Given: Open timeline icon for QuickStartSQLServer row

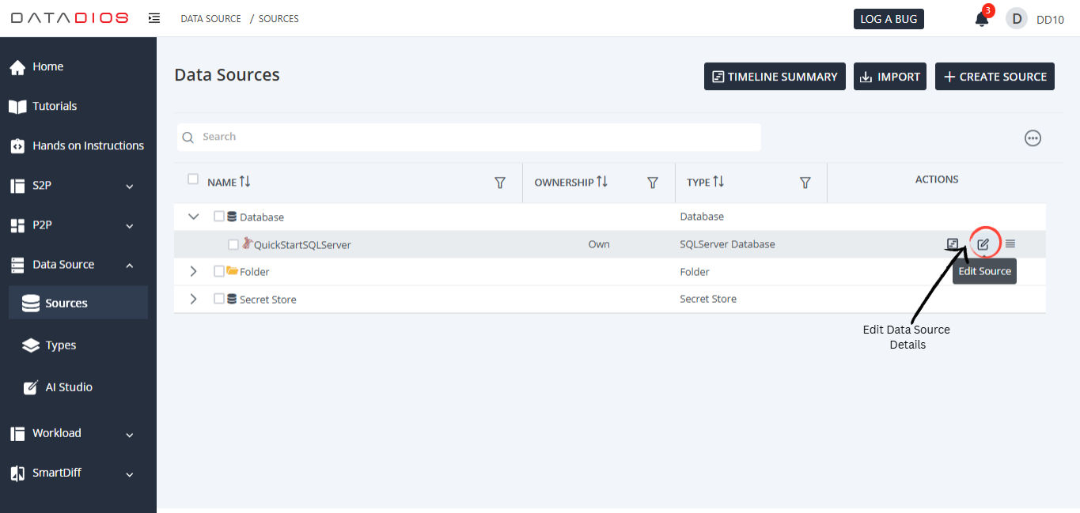Looking at the screenshot, I should click(953, 244).
